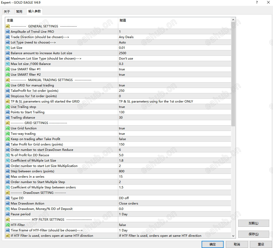Click the icon beside StopLoss for 1st order
This screenshot has height=248, width=273.
7,96
